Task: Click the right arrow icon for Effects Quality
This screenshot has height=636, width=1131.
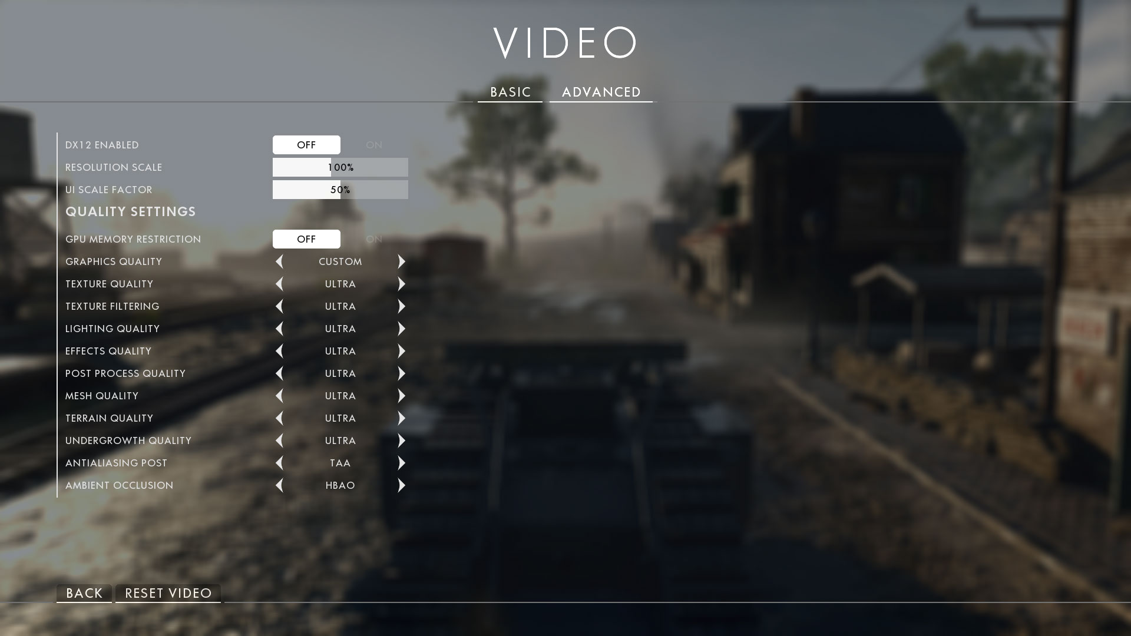Action: pos(402,351)
